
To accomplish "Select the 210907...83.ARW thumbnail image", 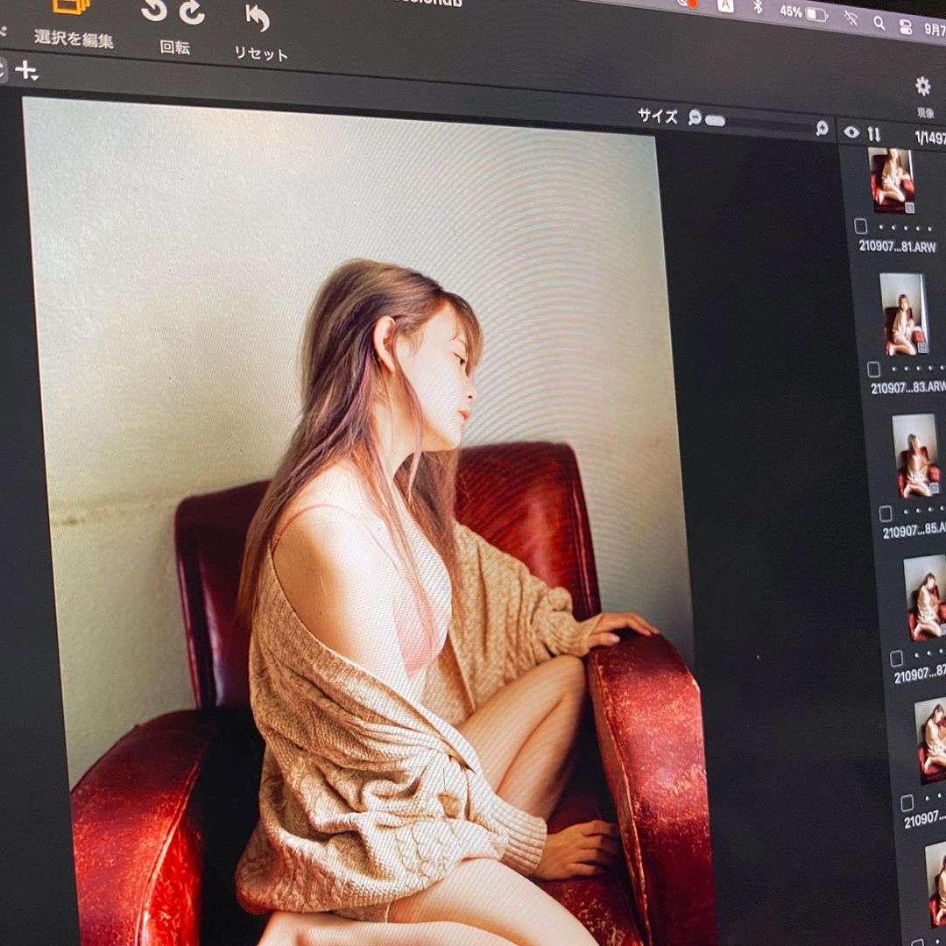I will pos(903,314).
